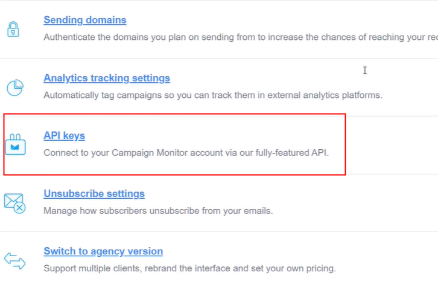Click the small envelope inside plug icon

pyautogui.click(x=15, y=147)
